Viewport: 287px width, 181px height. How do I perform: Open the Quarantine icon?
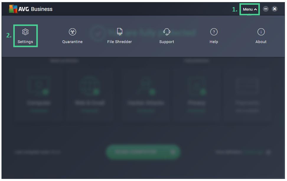pos(72,32)
